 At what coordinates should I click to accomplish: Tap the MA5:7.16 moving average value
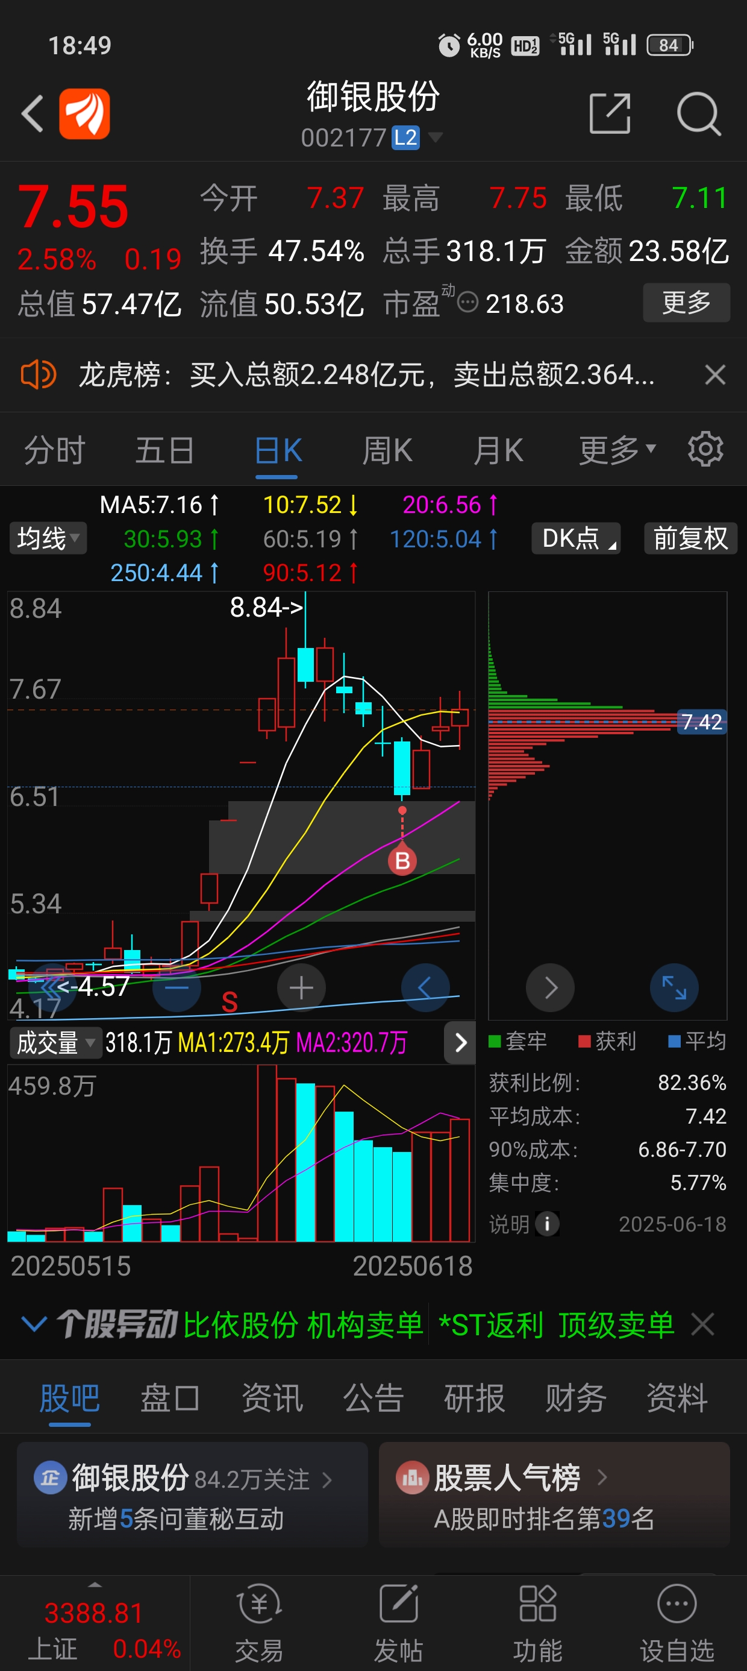pos(159,505)
